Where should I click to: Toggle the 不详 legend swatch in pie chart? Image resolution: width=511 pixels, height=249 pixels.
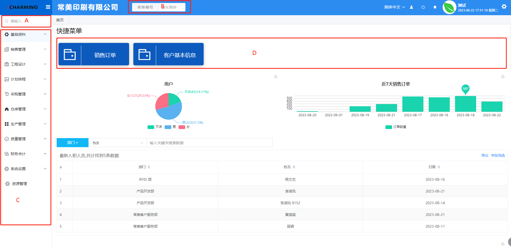tap(151, 127)
